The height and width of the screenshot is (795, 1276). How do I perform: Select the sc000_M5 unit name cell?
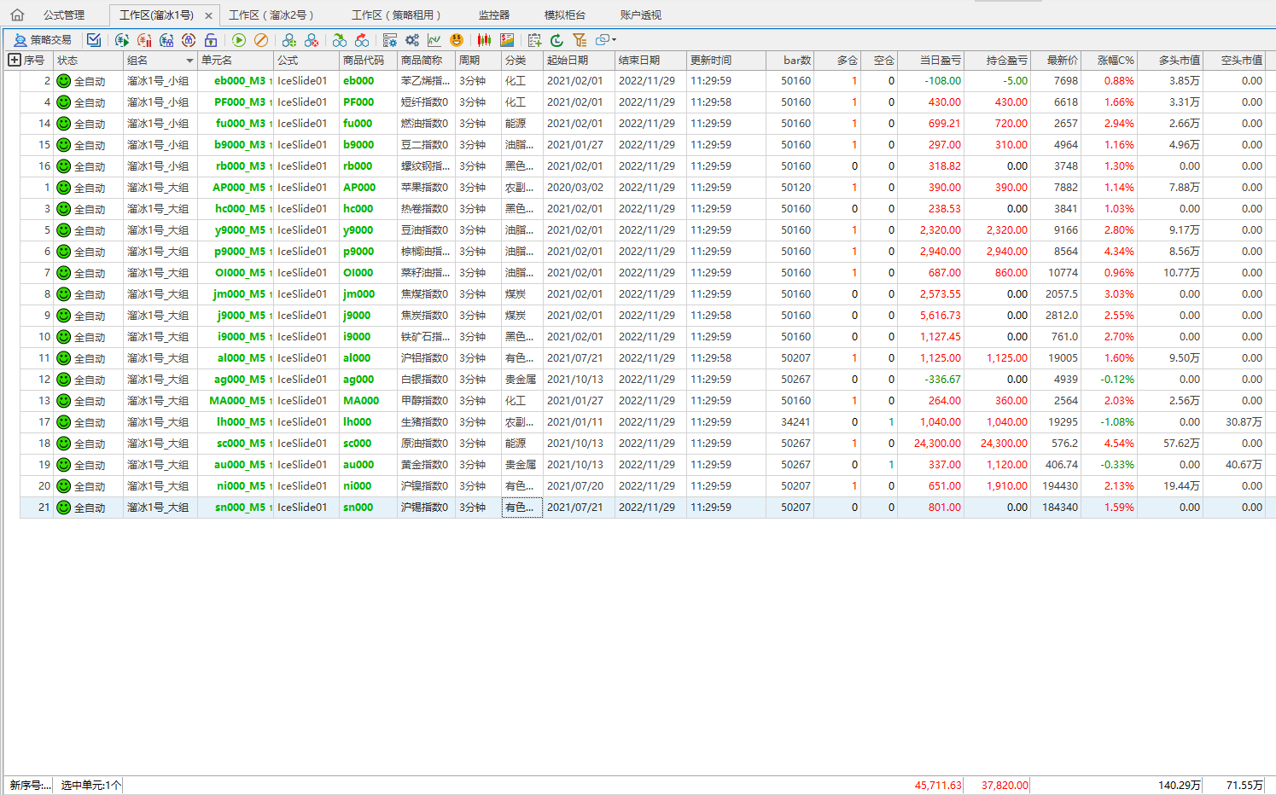(x=241, y=444)
